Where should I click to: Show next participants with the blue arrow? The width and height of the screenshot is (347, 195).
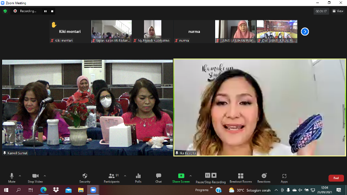tap(305, 31)
